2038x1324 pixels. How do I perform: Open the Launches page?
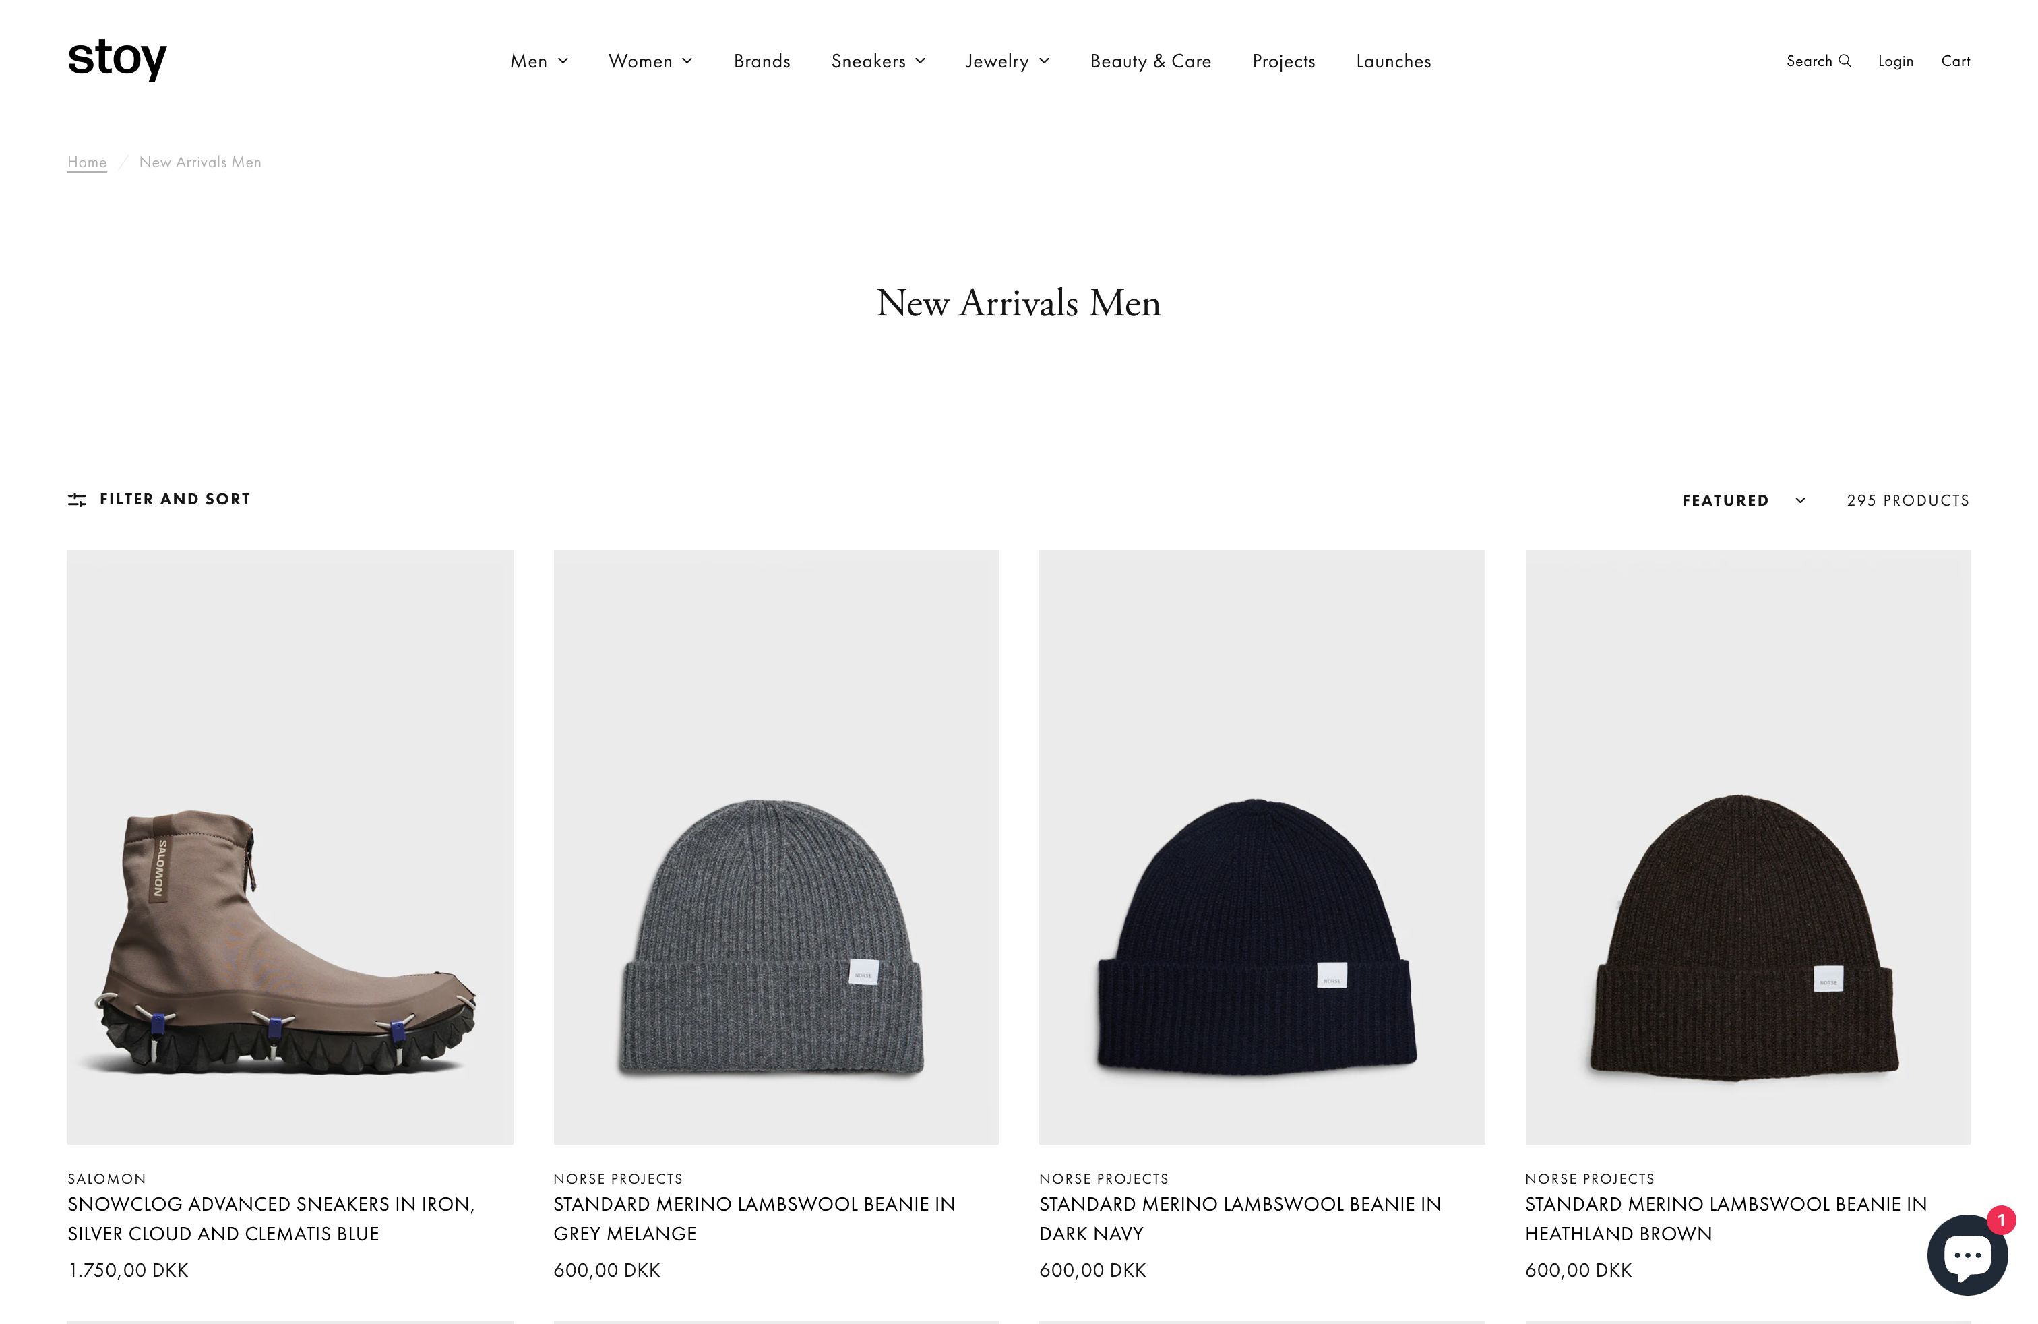(1393, 61)
